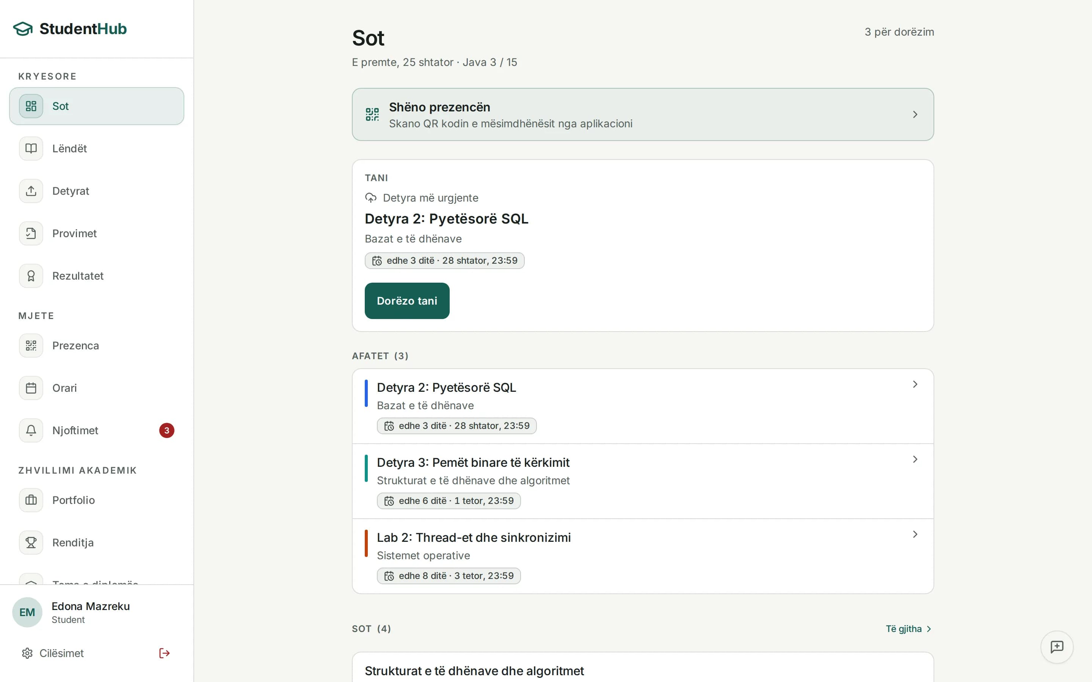
Task: Go to Renditja menu item
Action: pos(97,542)
